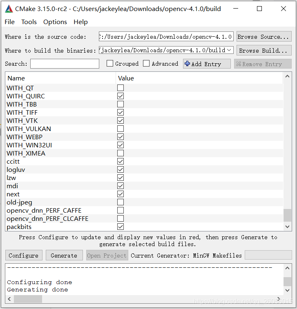Click the Remove Entry button
Screen dimensions: 297x309
pos(263,64)
